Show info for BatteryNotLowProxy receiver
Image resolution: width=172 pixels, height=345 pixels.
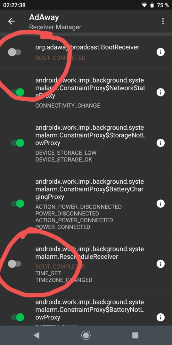(x=160, y=317)
